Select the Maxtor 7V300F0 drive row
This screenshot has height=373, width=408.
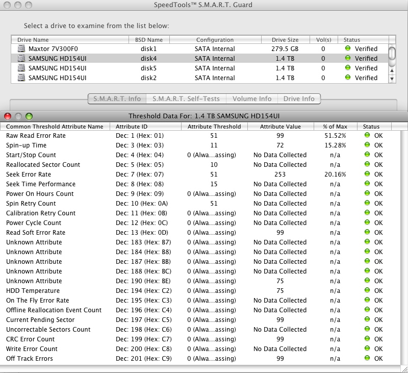(200, 48)
